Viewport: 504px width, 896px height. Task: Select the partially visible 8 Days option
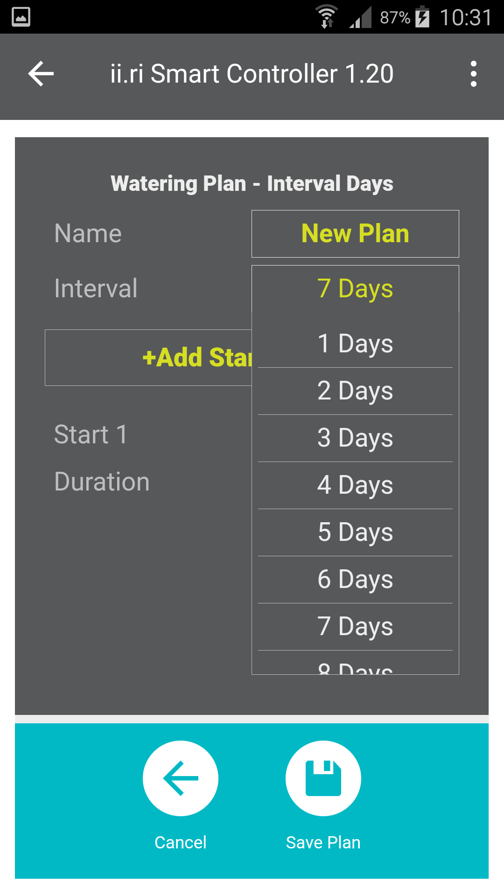point(355,663)
